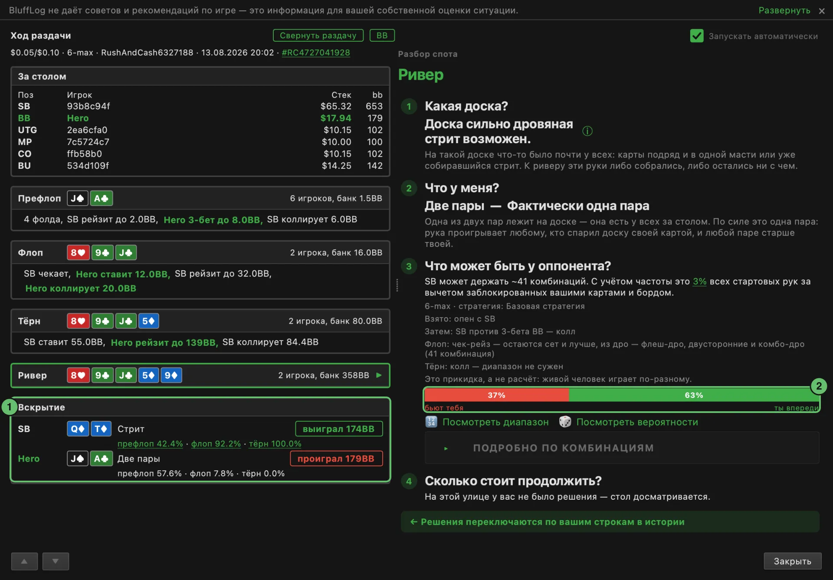833x580 pixels.
Task: Collapse the hand with 'Свернуть раздачу'
Action: 318,35
